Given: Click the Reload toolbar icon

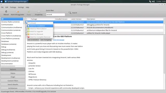Looking at the screenshot, I should click(x=6, y=11).
